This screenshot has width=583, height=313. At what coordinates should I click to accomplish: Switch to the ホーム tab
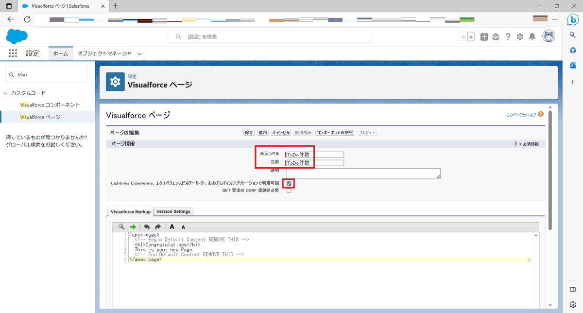pos(61,54)
